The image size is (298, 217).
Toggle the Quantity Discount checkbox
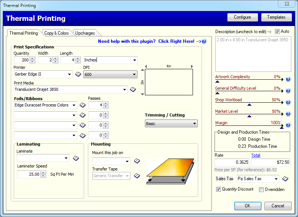point(218,189)
